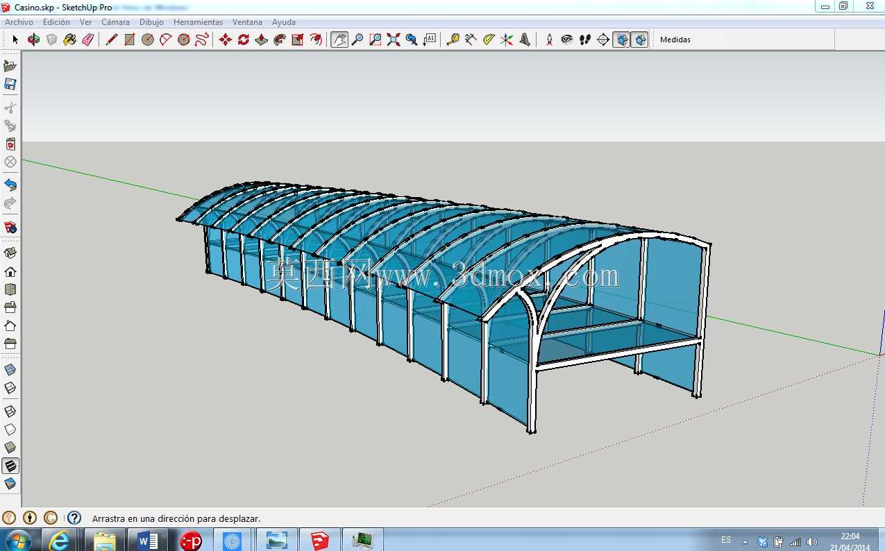Viewport: 885px width, 551px height.
Task: Select the Zoom magnifier tool
Action: (357, 40)
